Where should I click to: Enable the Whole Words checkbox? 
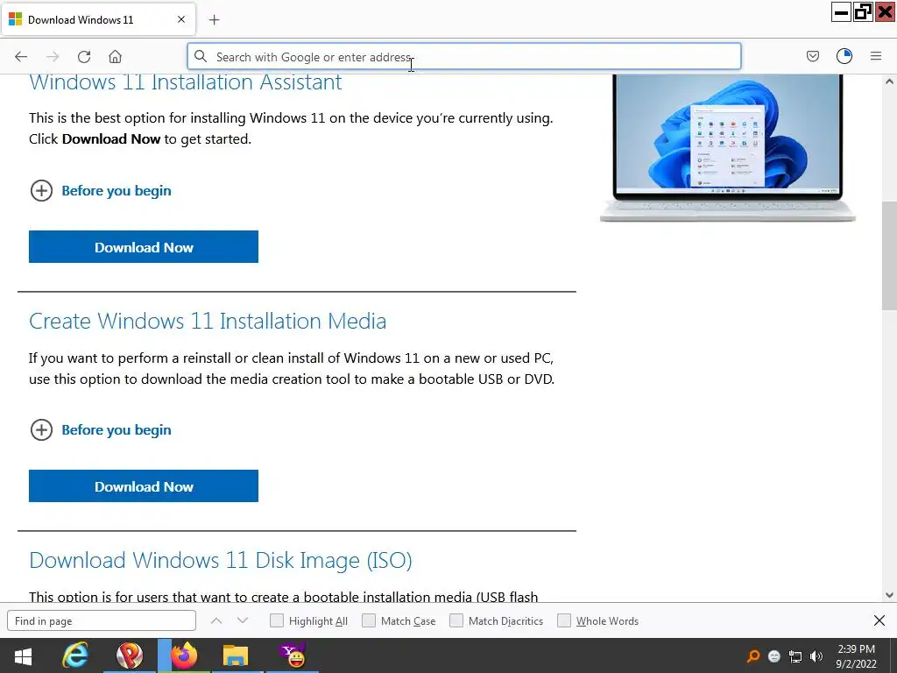coord(564,621)
